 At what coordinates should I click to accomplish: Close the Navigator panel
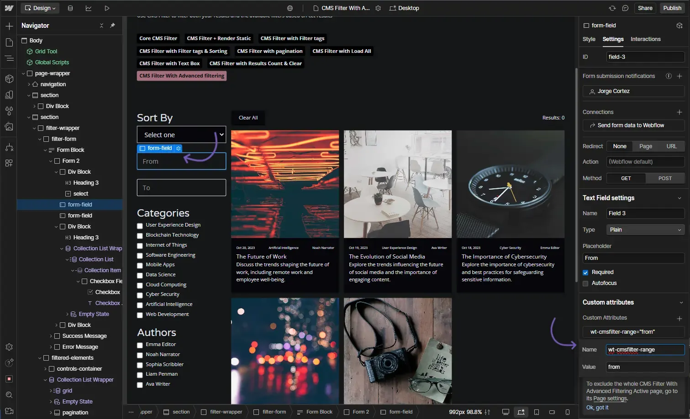[101, 26]
